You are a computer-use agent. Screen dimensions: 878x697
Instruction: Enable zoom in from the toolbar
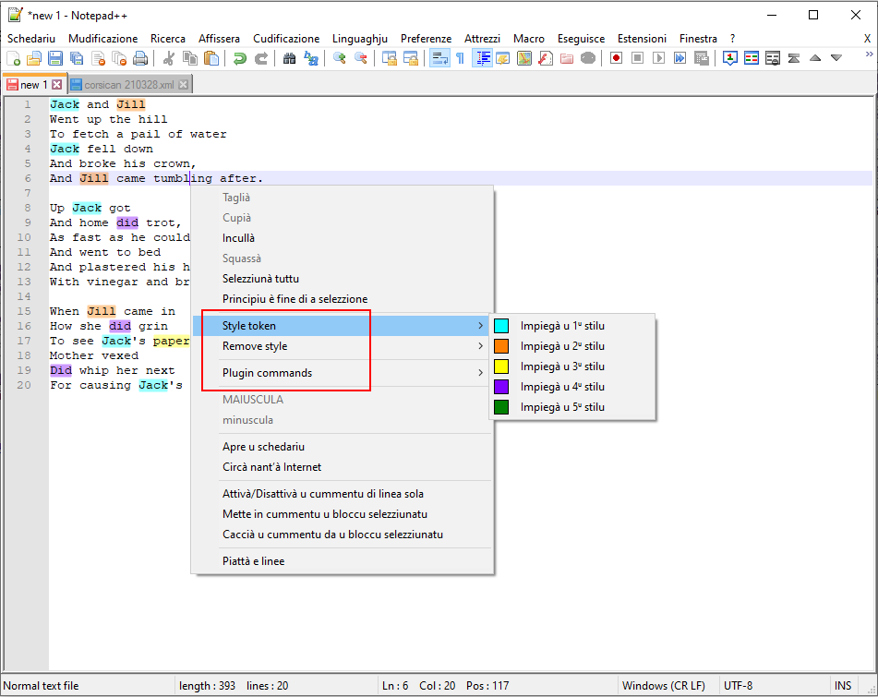click(x=338, y=57)
